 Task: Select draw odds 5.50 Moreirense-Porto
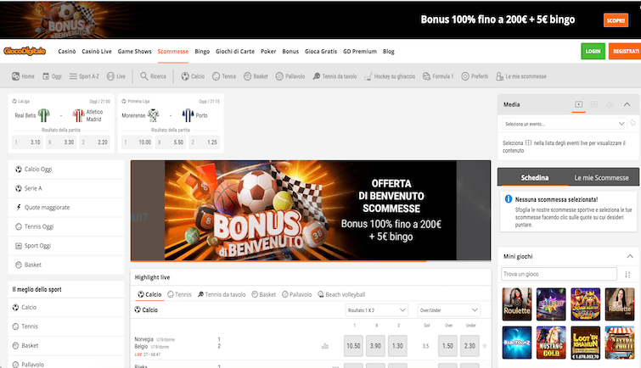click(x=171, y=142)
